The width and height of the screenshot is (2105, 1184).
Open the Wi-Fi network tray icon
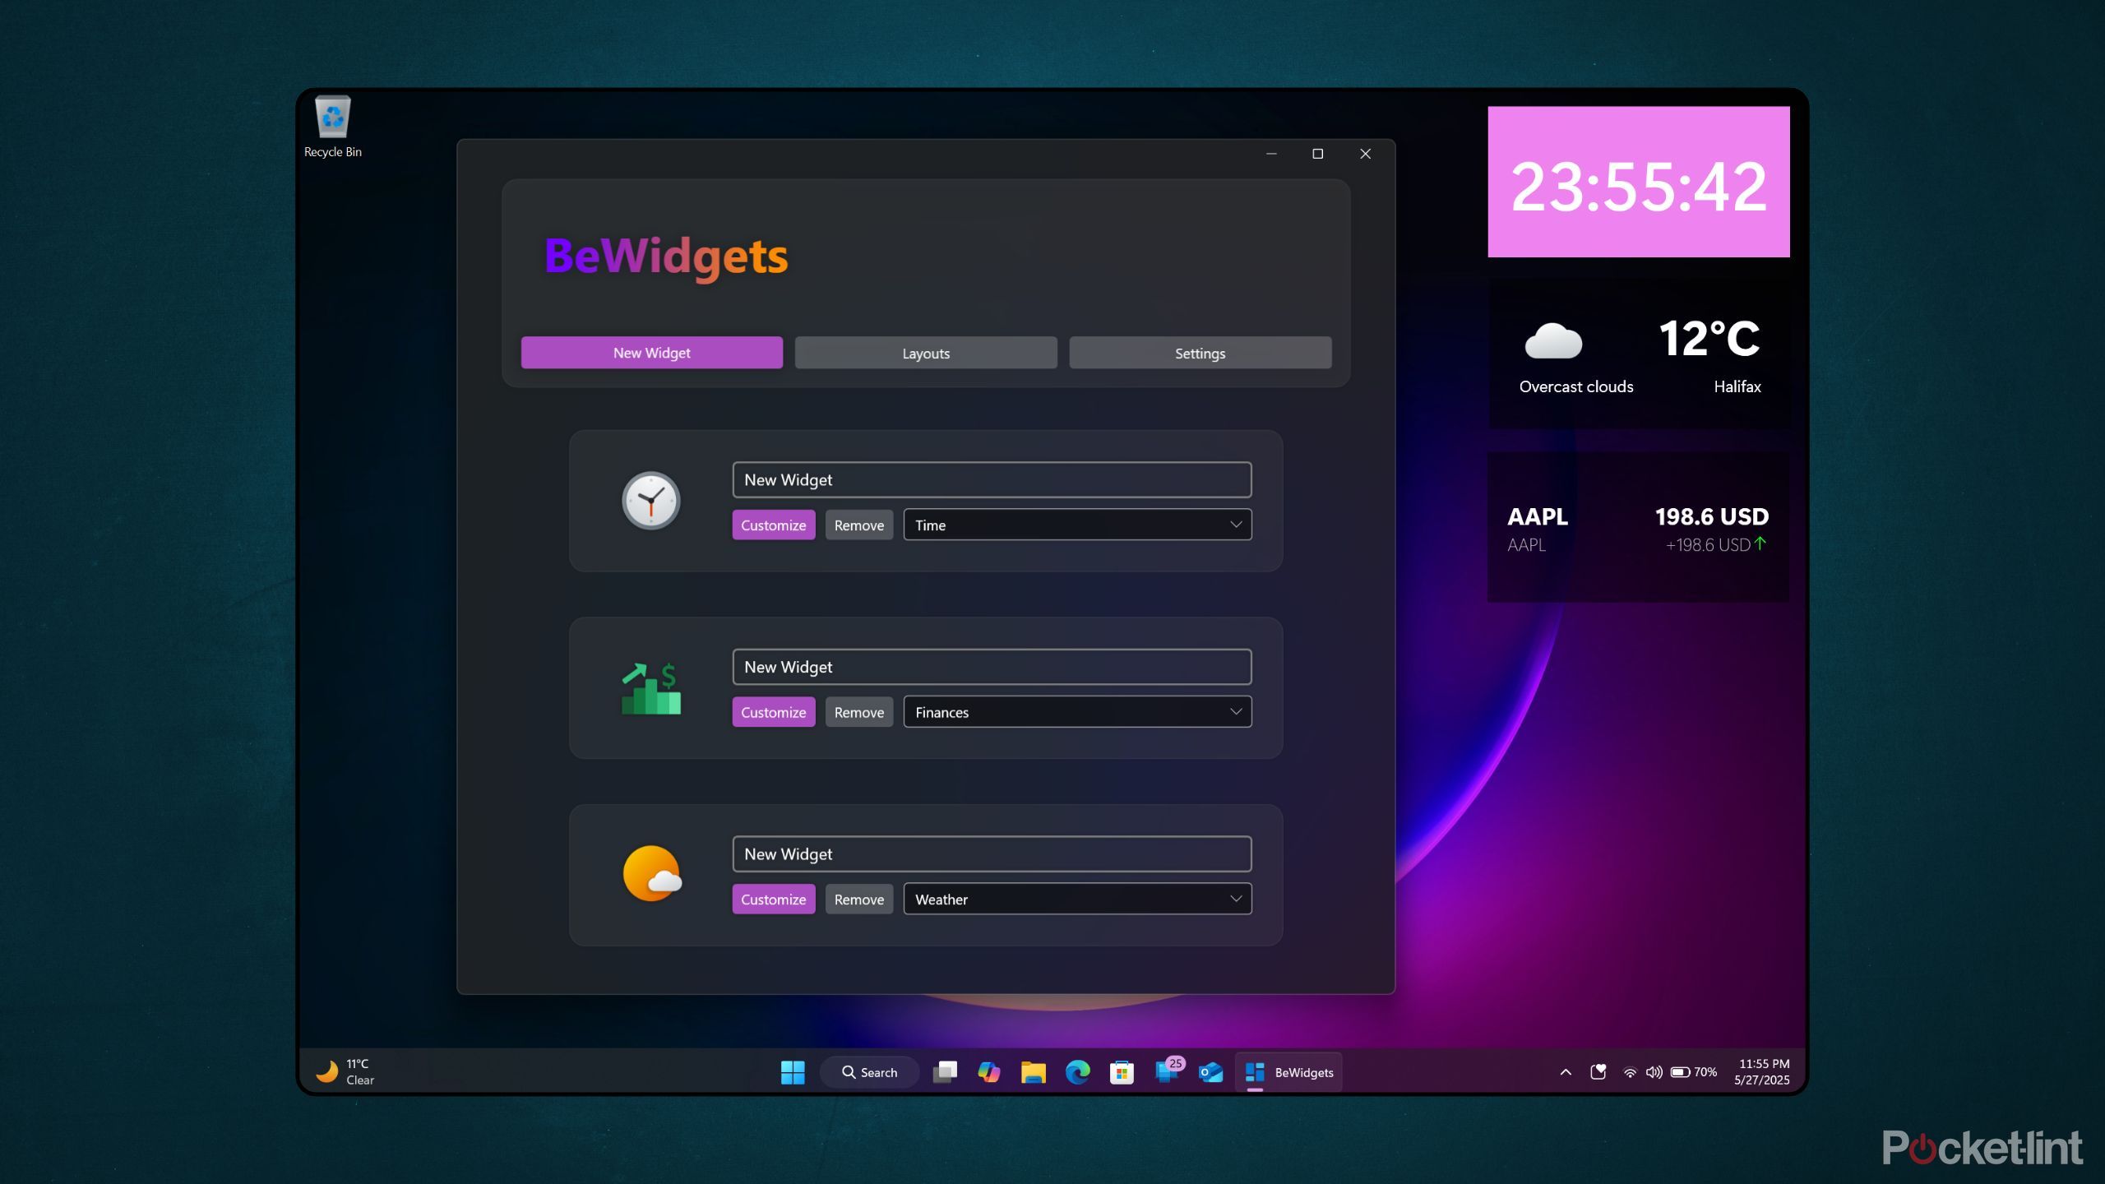click(x=1630, y=1072)
